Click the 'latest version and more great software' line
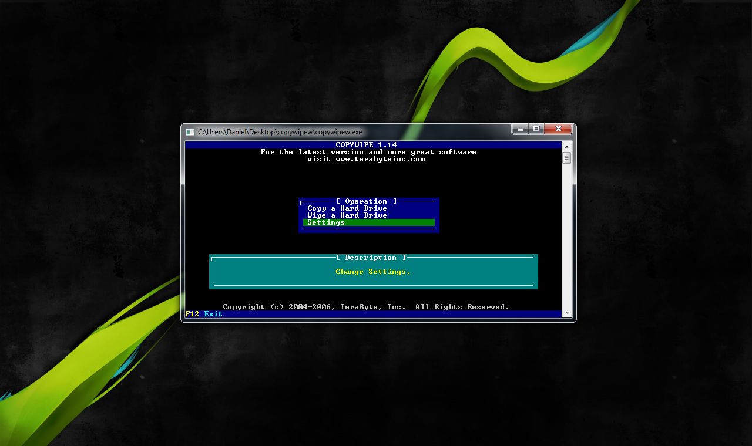The image size is (752, 446). click(368, 152)
